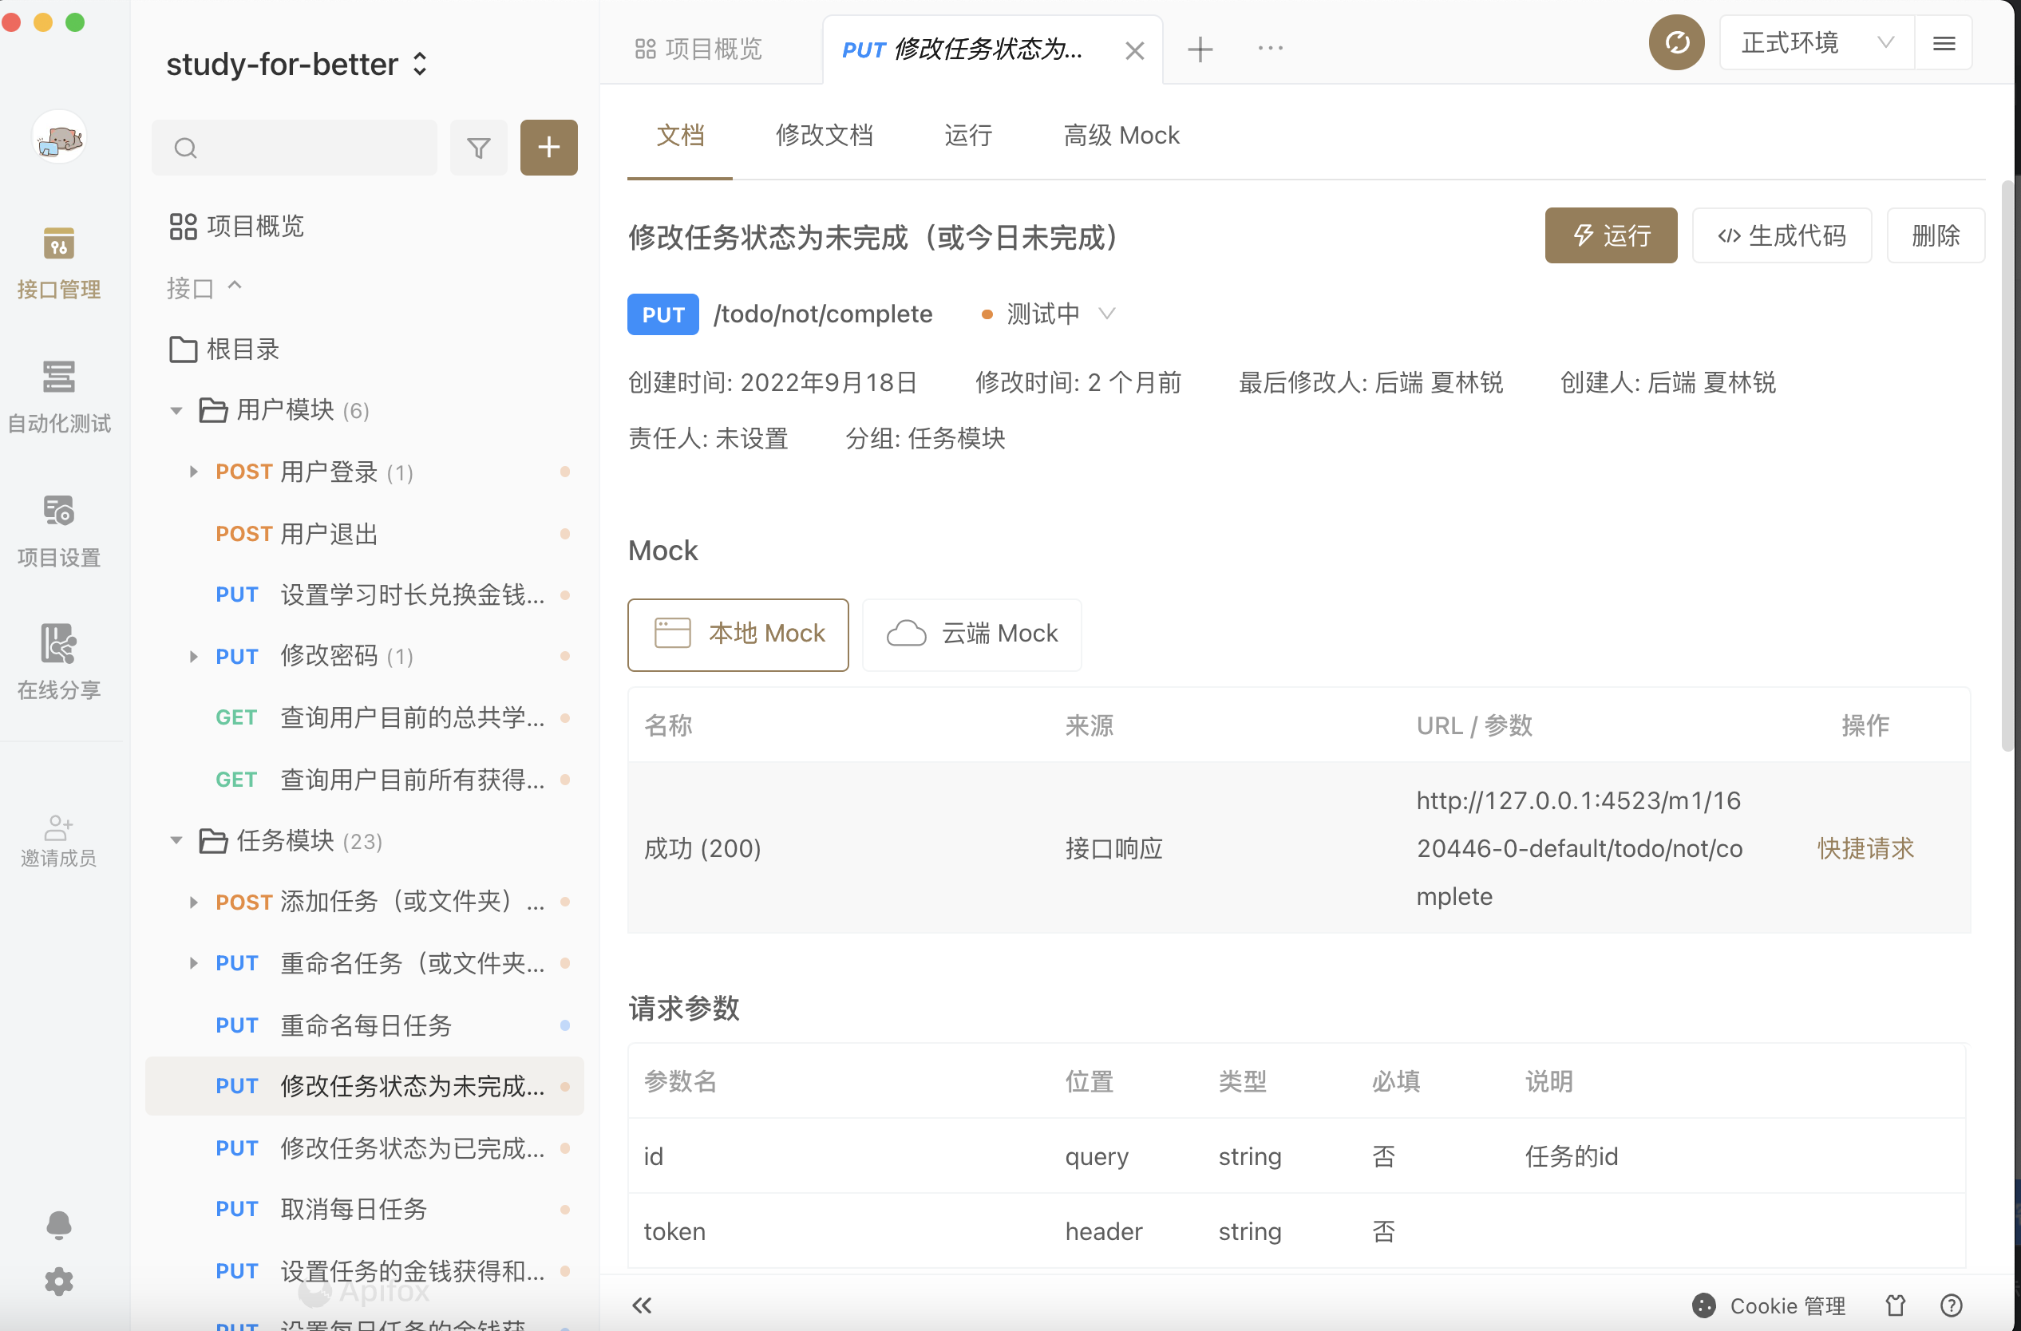
Task: Collapse the 任务模块 folder
Action: pos(176,840)
